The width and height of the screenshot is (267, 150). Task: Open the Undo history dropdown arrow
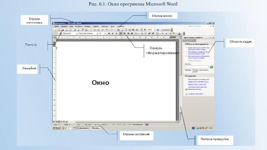[109, 30]
